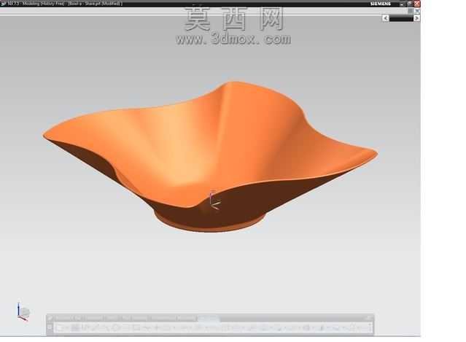
Task: Restore the inner part document window
Action: click(x=411, y=11)
